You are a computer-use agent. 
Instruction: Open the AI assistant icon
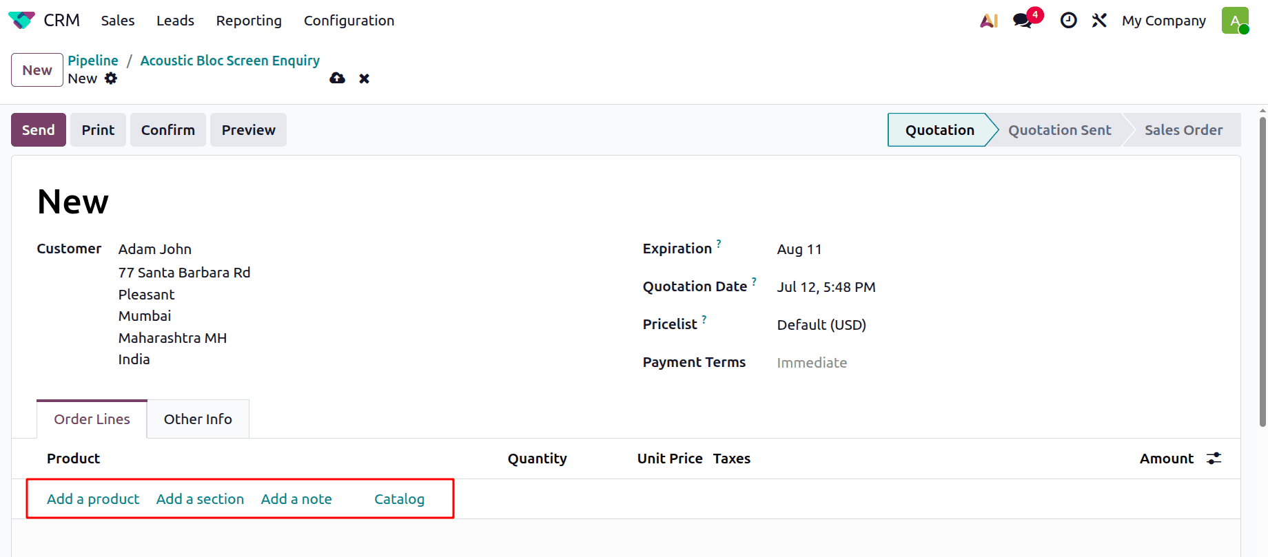[989, 21]
